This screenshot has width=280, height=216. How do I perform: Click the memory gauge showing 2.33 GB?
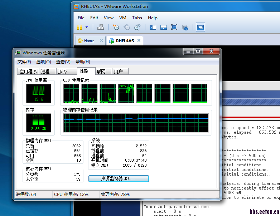[x=38, y=123]
